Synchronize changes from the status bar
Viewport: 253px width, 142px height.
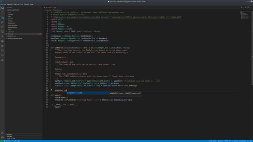(13, 141)
